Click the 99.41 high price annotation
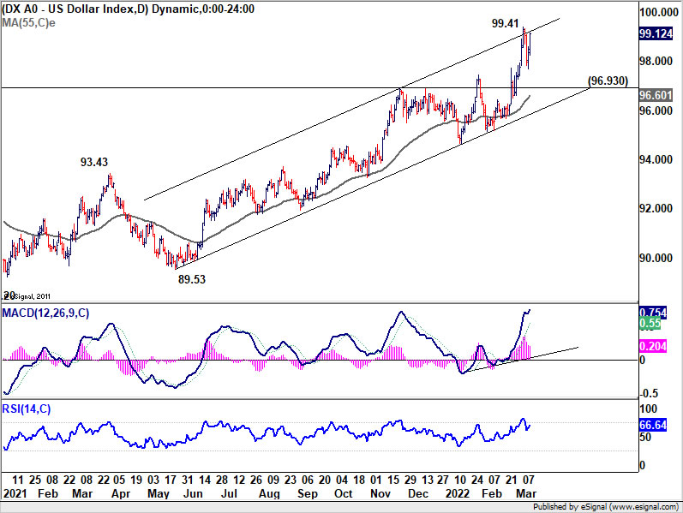Screen dimensions: 683x513 click(x=506, y=23)
